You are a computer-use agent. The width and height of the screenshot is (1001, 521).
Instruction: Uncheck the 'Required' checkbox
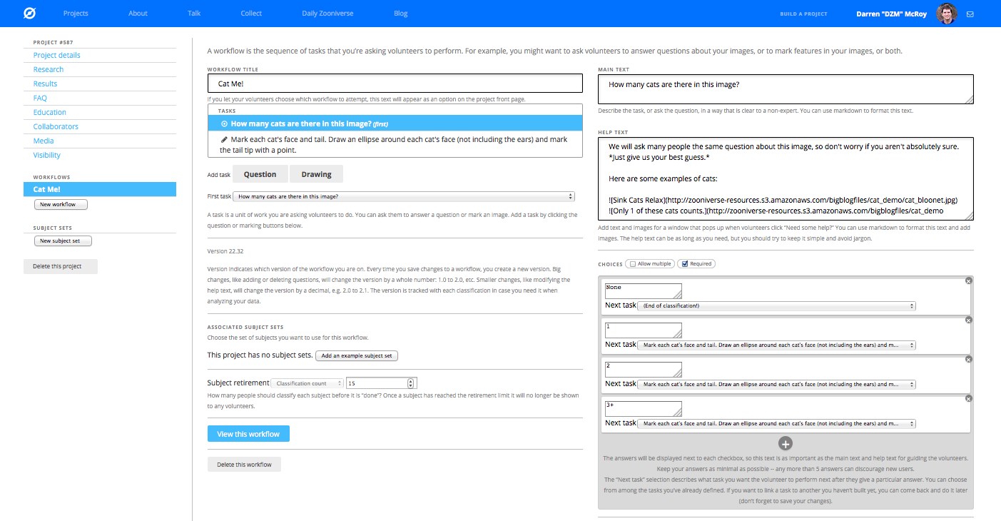pyautogui.click(x=685, y=264)
